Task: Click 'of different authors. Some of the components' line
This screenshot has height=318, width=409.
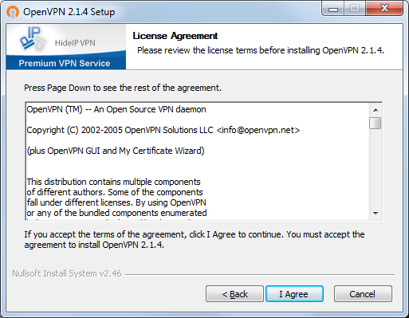Action: point(115,192)
